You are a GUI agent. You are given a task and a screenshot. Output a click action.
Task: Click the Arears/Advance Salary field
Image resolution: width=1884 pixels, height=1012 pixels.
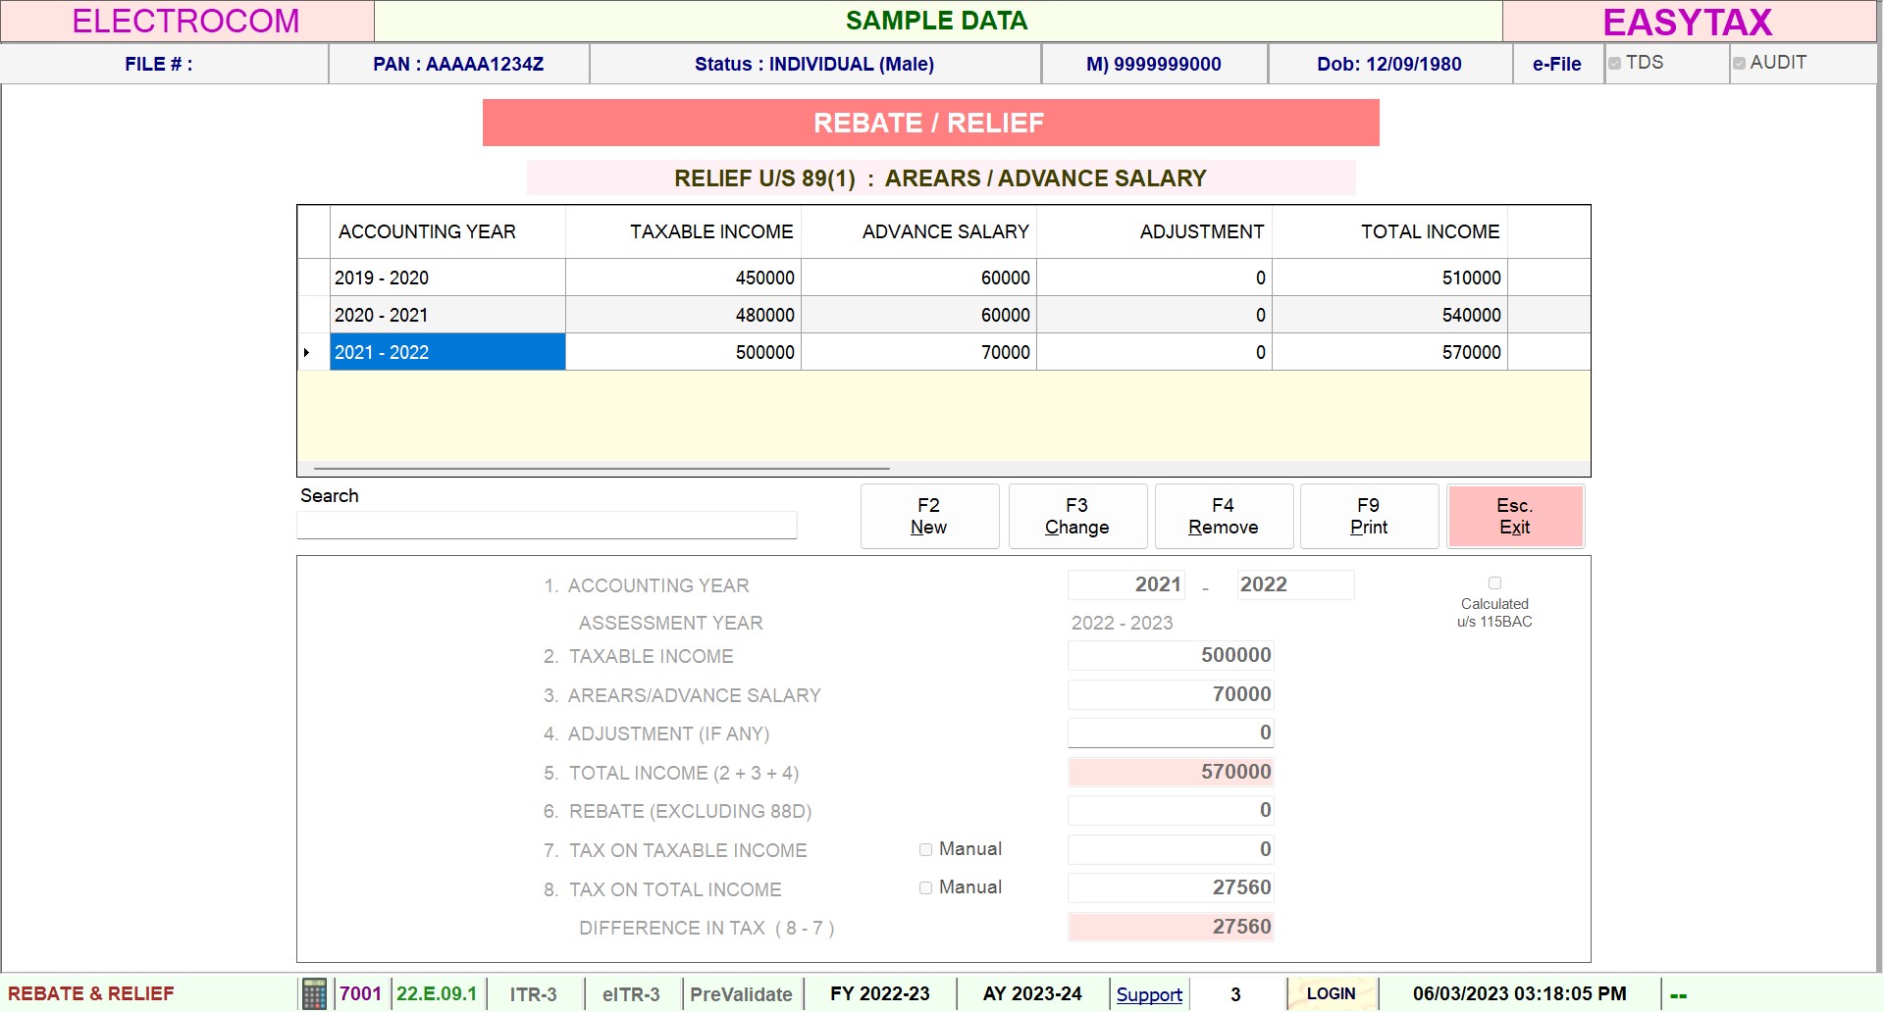click(1171, 694)
